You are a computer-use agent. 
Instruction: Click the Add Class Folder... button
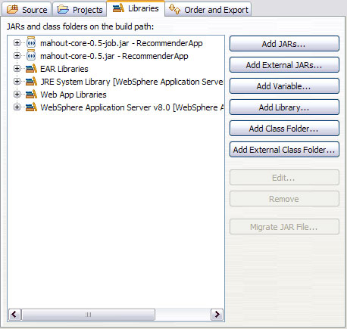pos(284,129)
